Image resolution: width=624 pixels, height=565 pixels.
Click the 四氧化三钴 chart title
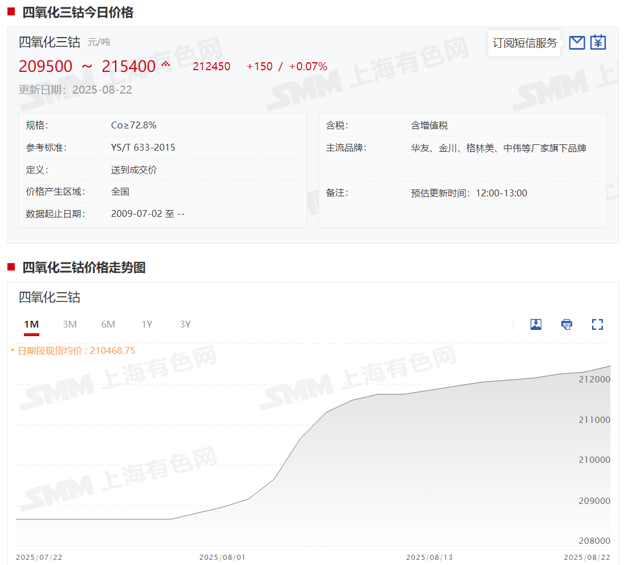[x=50, y=297]
